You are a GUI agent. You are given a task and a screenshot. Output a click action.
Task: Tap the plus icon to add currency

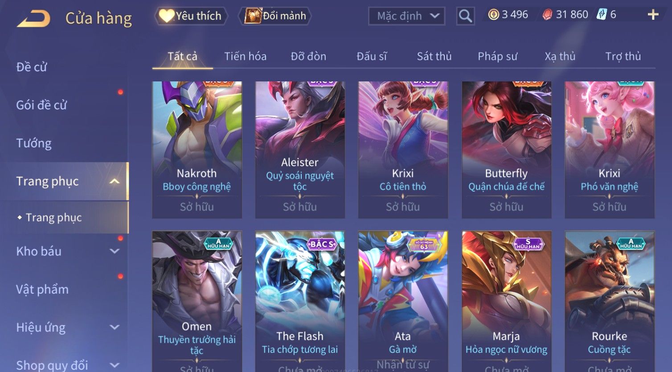tap(653, 15)
